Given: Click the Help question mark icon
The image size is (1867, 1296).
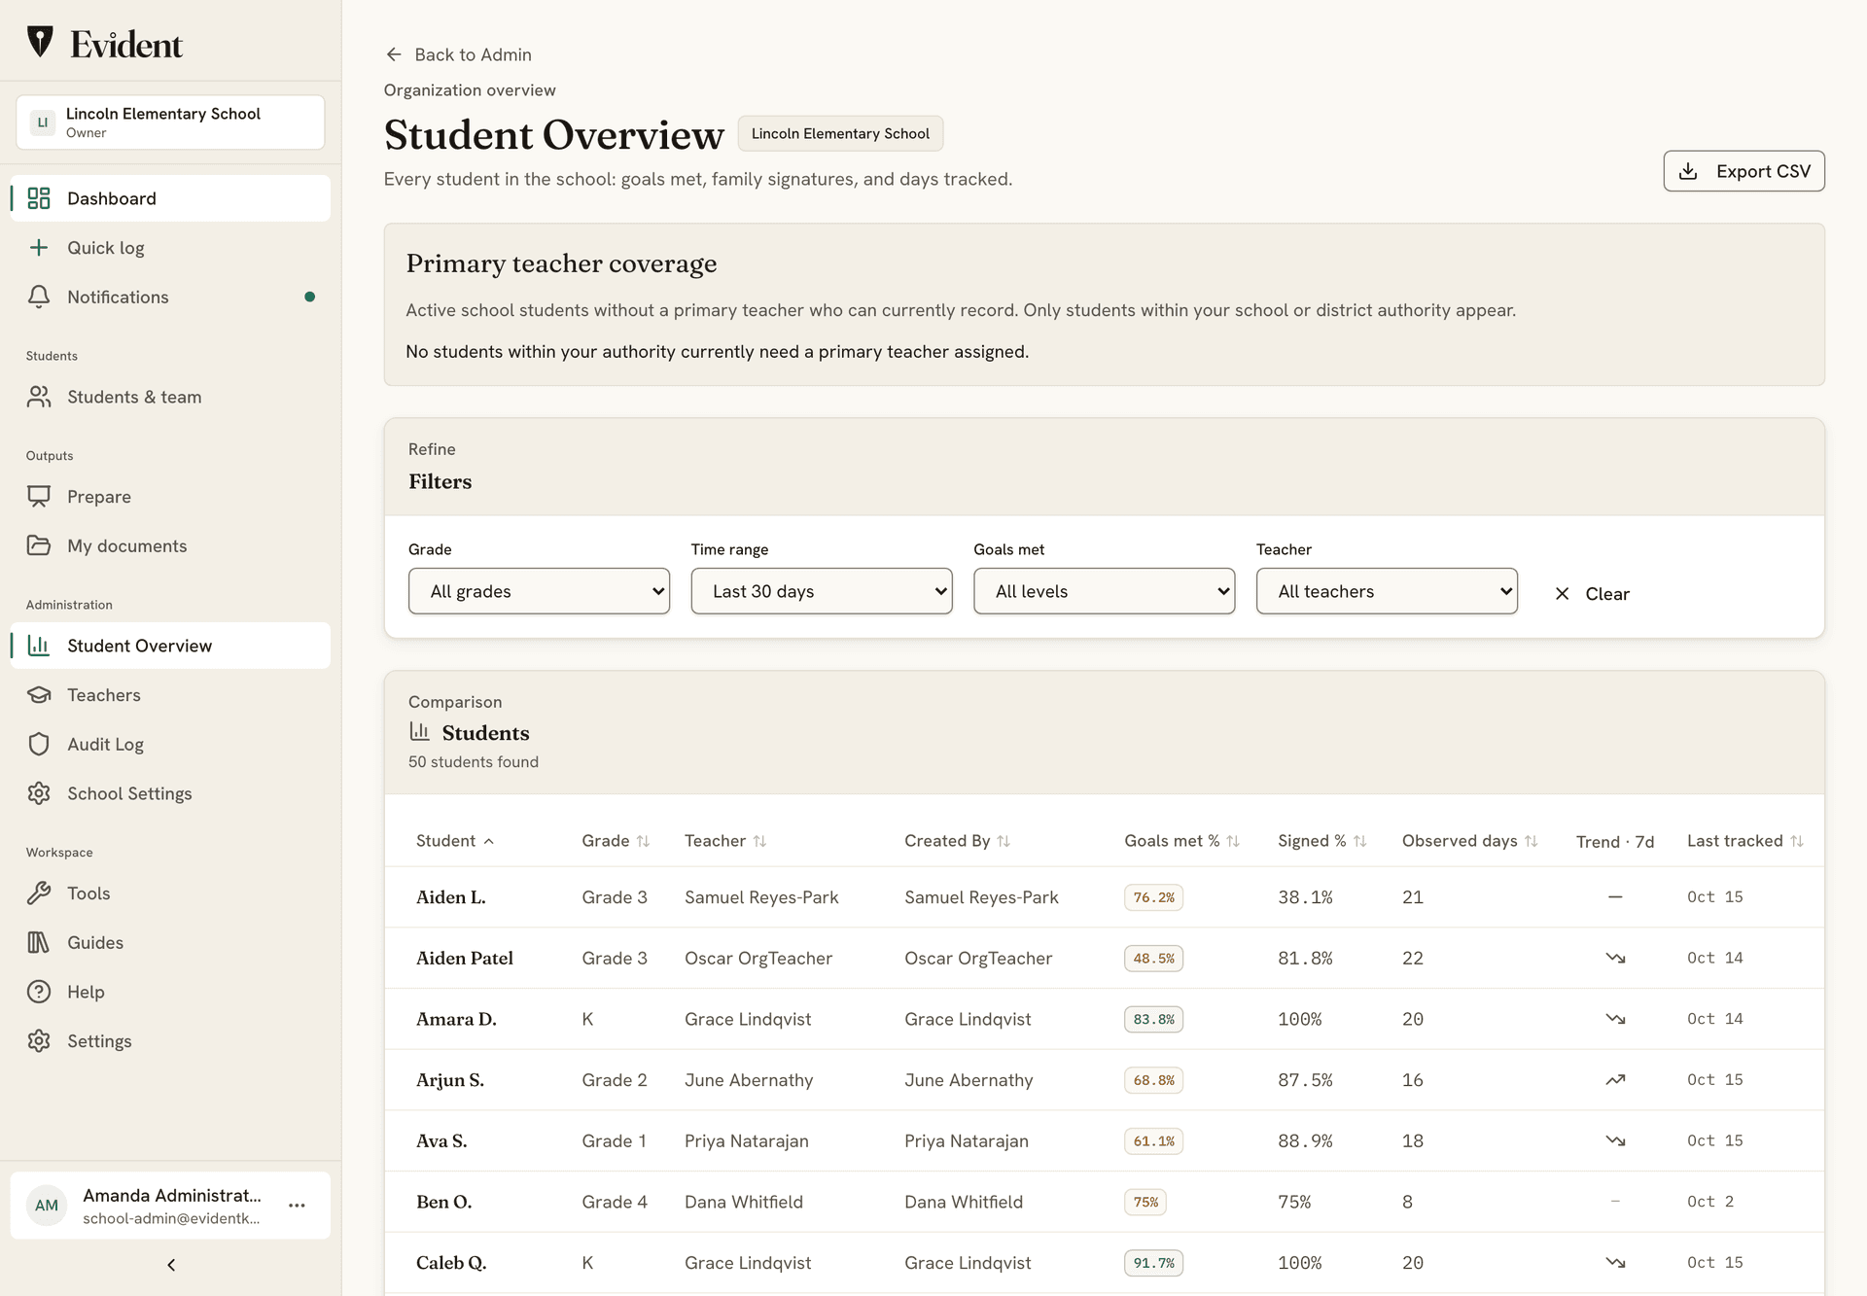Looking at the screenshot, I should 39,992.
